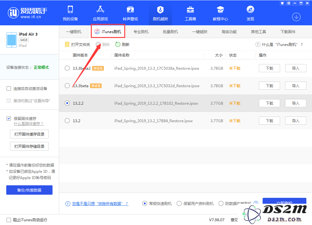Click the 大小 column header
The width and height of the screenshot is (312, 225).
click(x=219, y=55)
